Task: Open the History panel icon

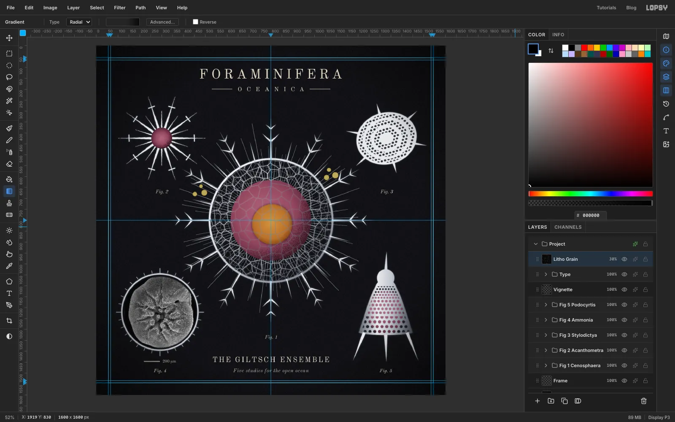Action: (x=666, y=104)
